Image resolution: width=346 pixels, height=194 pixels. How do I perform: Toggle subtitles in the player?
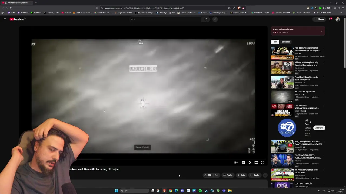coord(243,162)
